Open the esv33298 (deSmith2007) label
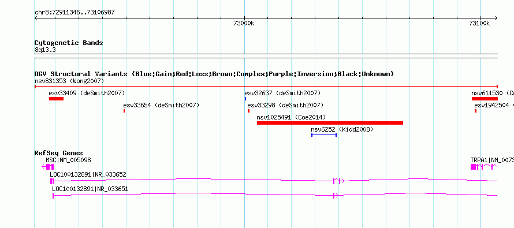 pos(285,105)
